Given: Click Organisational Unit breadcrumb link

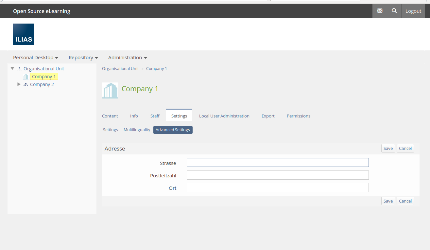Looking at the screenshot, I should tap(120, 69).
